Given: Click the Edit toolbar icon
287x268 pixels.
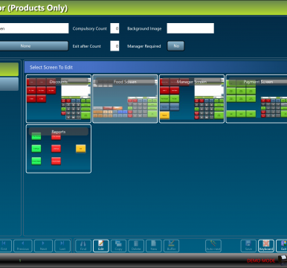Looking at the screenshot, I should pos(101,246).
